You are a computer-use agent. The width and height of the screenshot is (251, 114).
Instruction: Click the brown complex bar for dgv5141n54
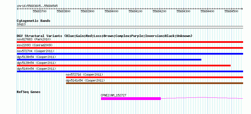pyautogui.click(x=155, y=83)
